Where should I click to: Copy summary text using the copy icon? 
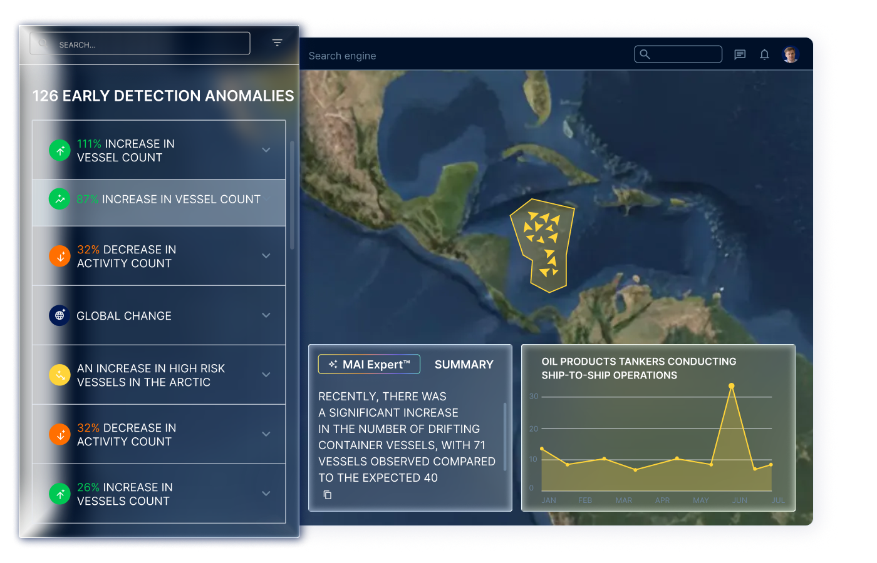(327, 495)
